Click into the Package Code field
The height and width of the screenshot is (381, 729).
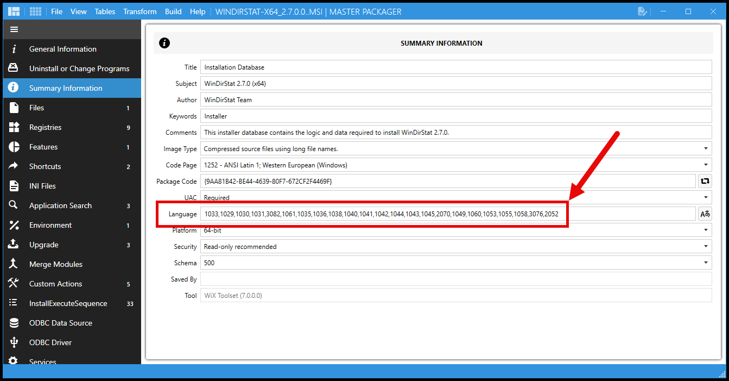448,181
